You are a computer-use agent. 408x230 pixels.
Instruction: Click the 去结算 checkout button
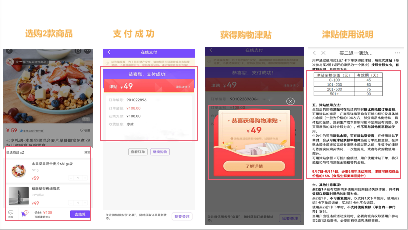80,214
